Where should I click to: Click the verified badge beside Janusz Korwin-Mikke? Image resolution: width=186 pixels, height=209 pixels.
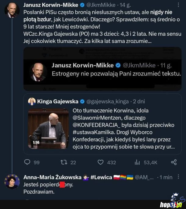[x=82, y=5]
